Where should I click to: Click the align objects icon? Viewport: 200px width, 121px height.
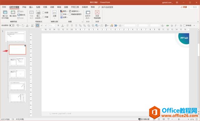click(x=106, y=26)
